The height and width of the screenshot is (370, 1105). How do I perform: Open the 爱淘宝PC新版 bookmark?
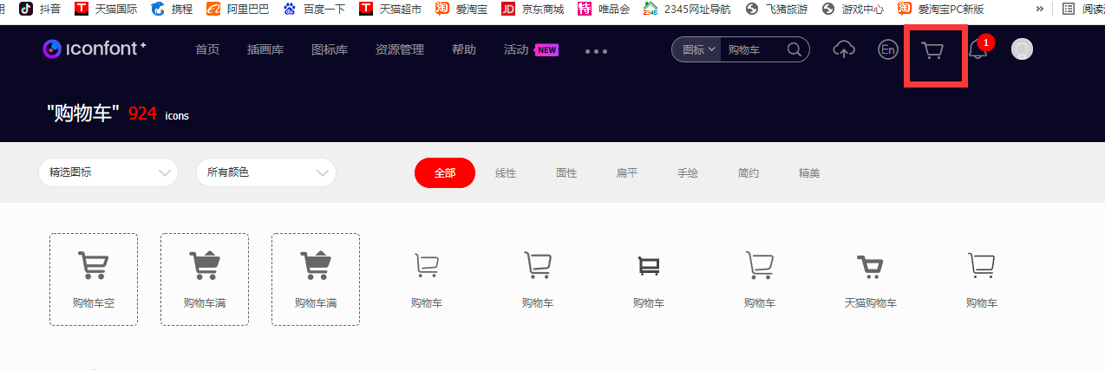pyautogui.click(x=941, y=10)
